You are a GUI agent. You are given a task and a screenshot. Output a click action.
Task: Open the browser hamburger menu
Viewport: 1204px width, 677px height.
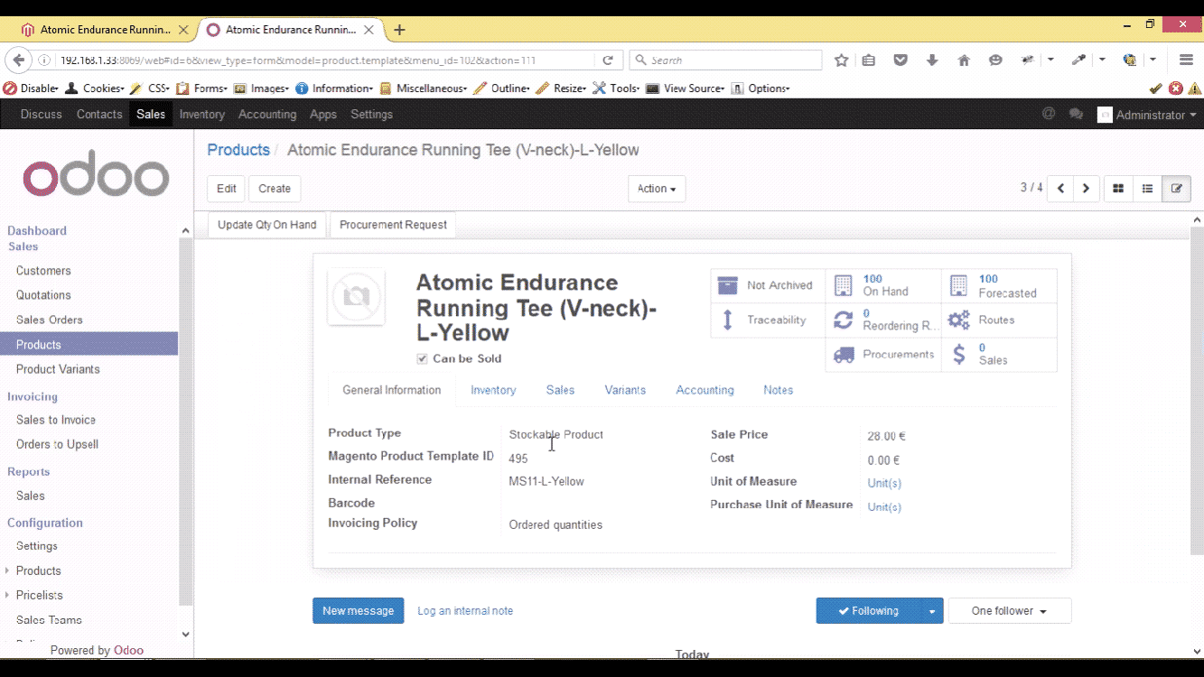pyautogui.click(x=1187, y=60)
